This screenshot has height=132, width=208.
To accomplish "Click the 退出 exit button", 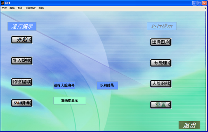I will click(x=189, y=125).
